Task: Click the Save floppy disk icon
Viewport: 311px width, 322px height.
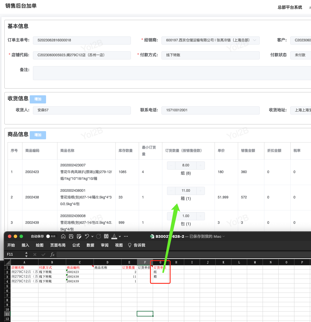Action: point(71,236)
